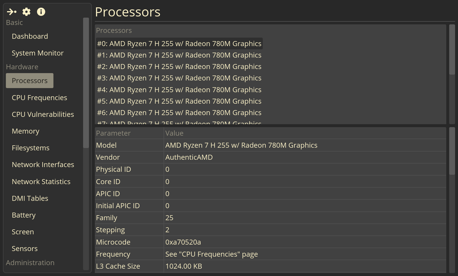Screen dimensions: 458x276
Task: Select the Processors sidebar item
Action: tap(30, 81)
